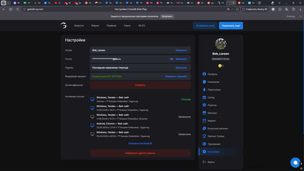Viewport: 304px width, 171px height.
Task: Open the Бонусный магазин icon
Action: (204, 128)
